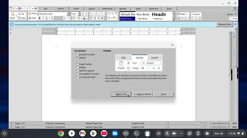247x138 pixels.
Task: Expand the Table dropdown
Action: coord(187,14)
